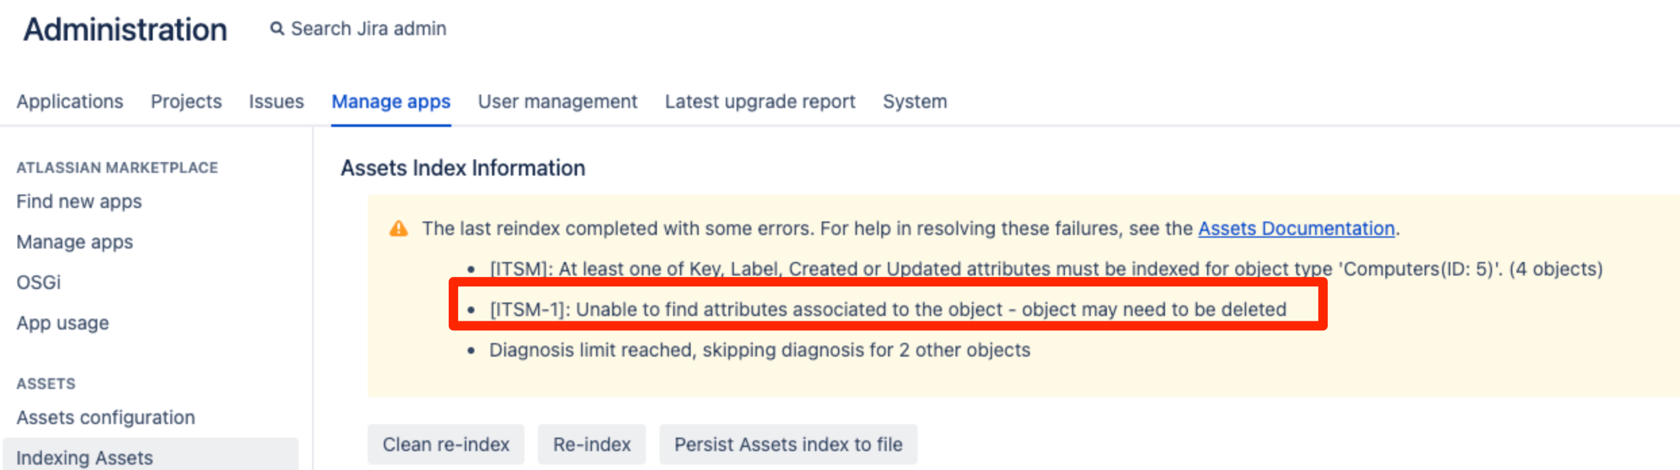Screen dimensions: 1680x470
Task: Select Indexing Assets in the sidebar
Action: click(84, 456)
